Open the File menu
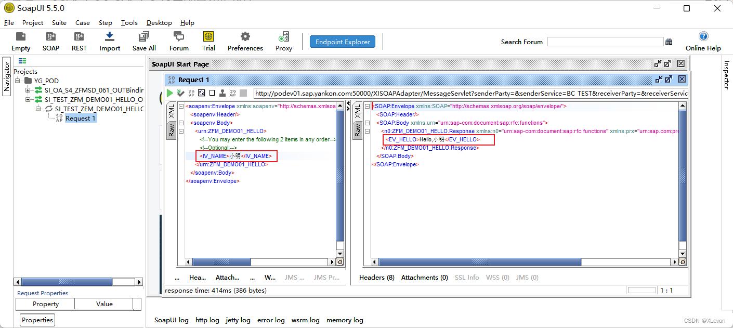Image resolution: width=733 pixels, height=328 pixels. [x=9, y=22]
